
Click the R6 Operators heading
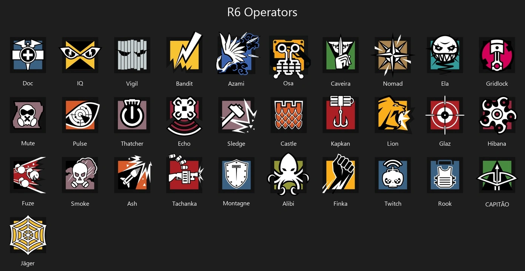click(x=262, y=12)
